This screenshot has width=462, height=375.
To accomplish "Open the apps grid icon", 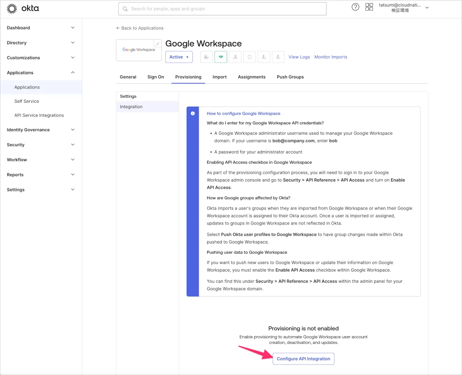I will 369,7.
